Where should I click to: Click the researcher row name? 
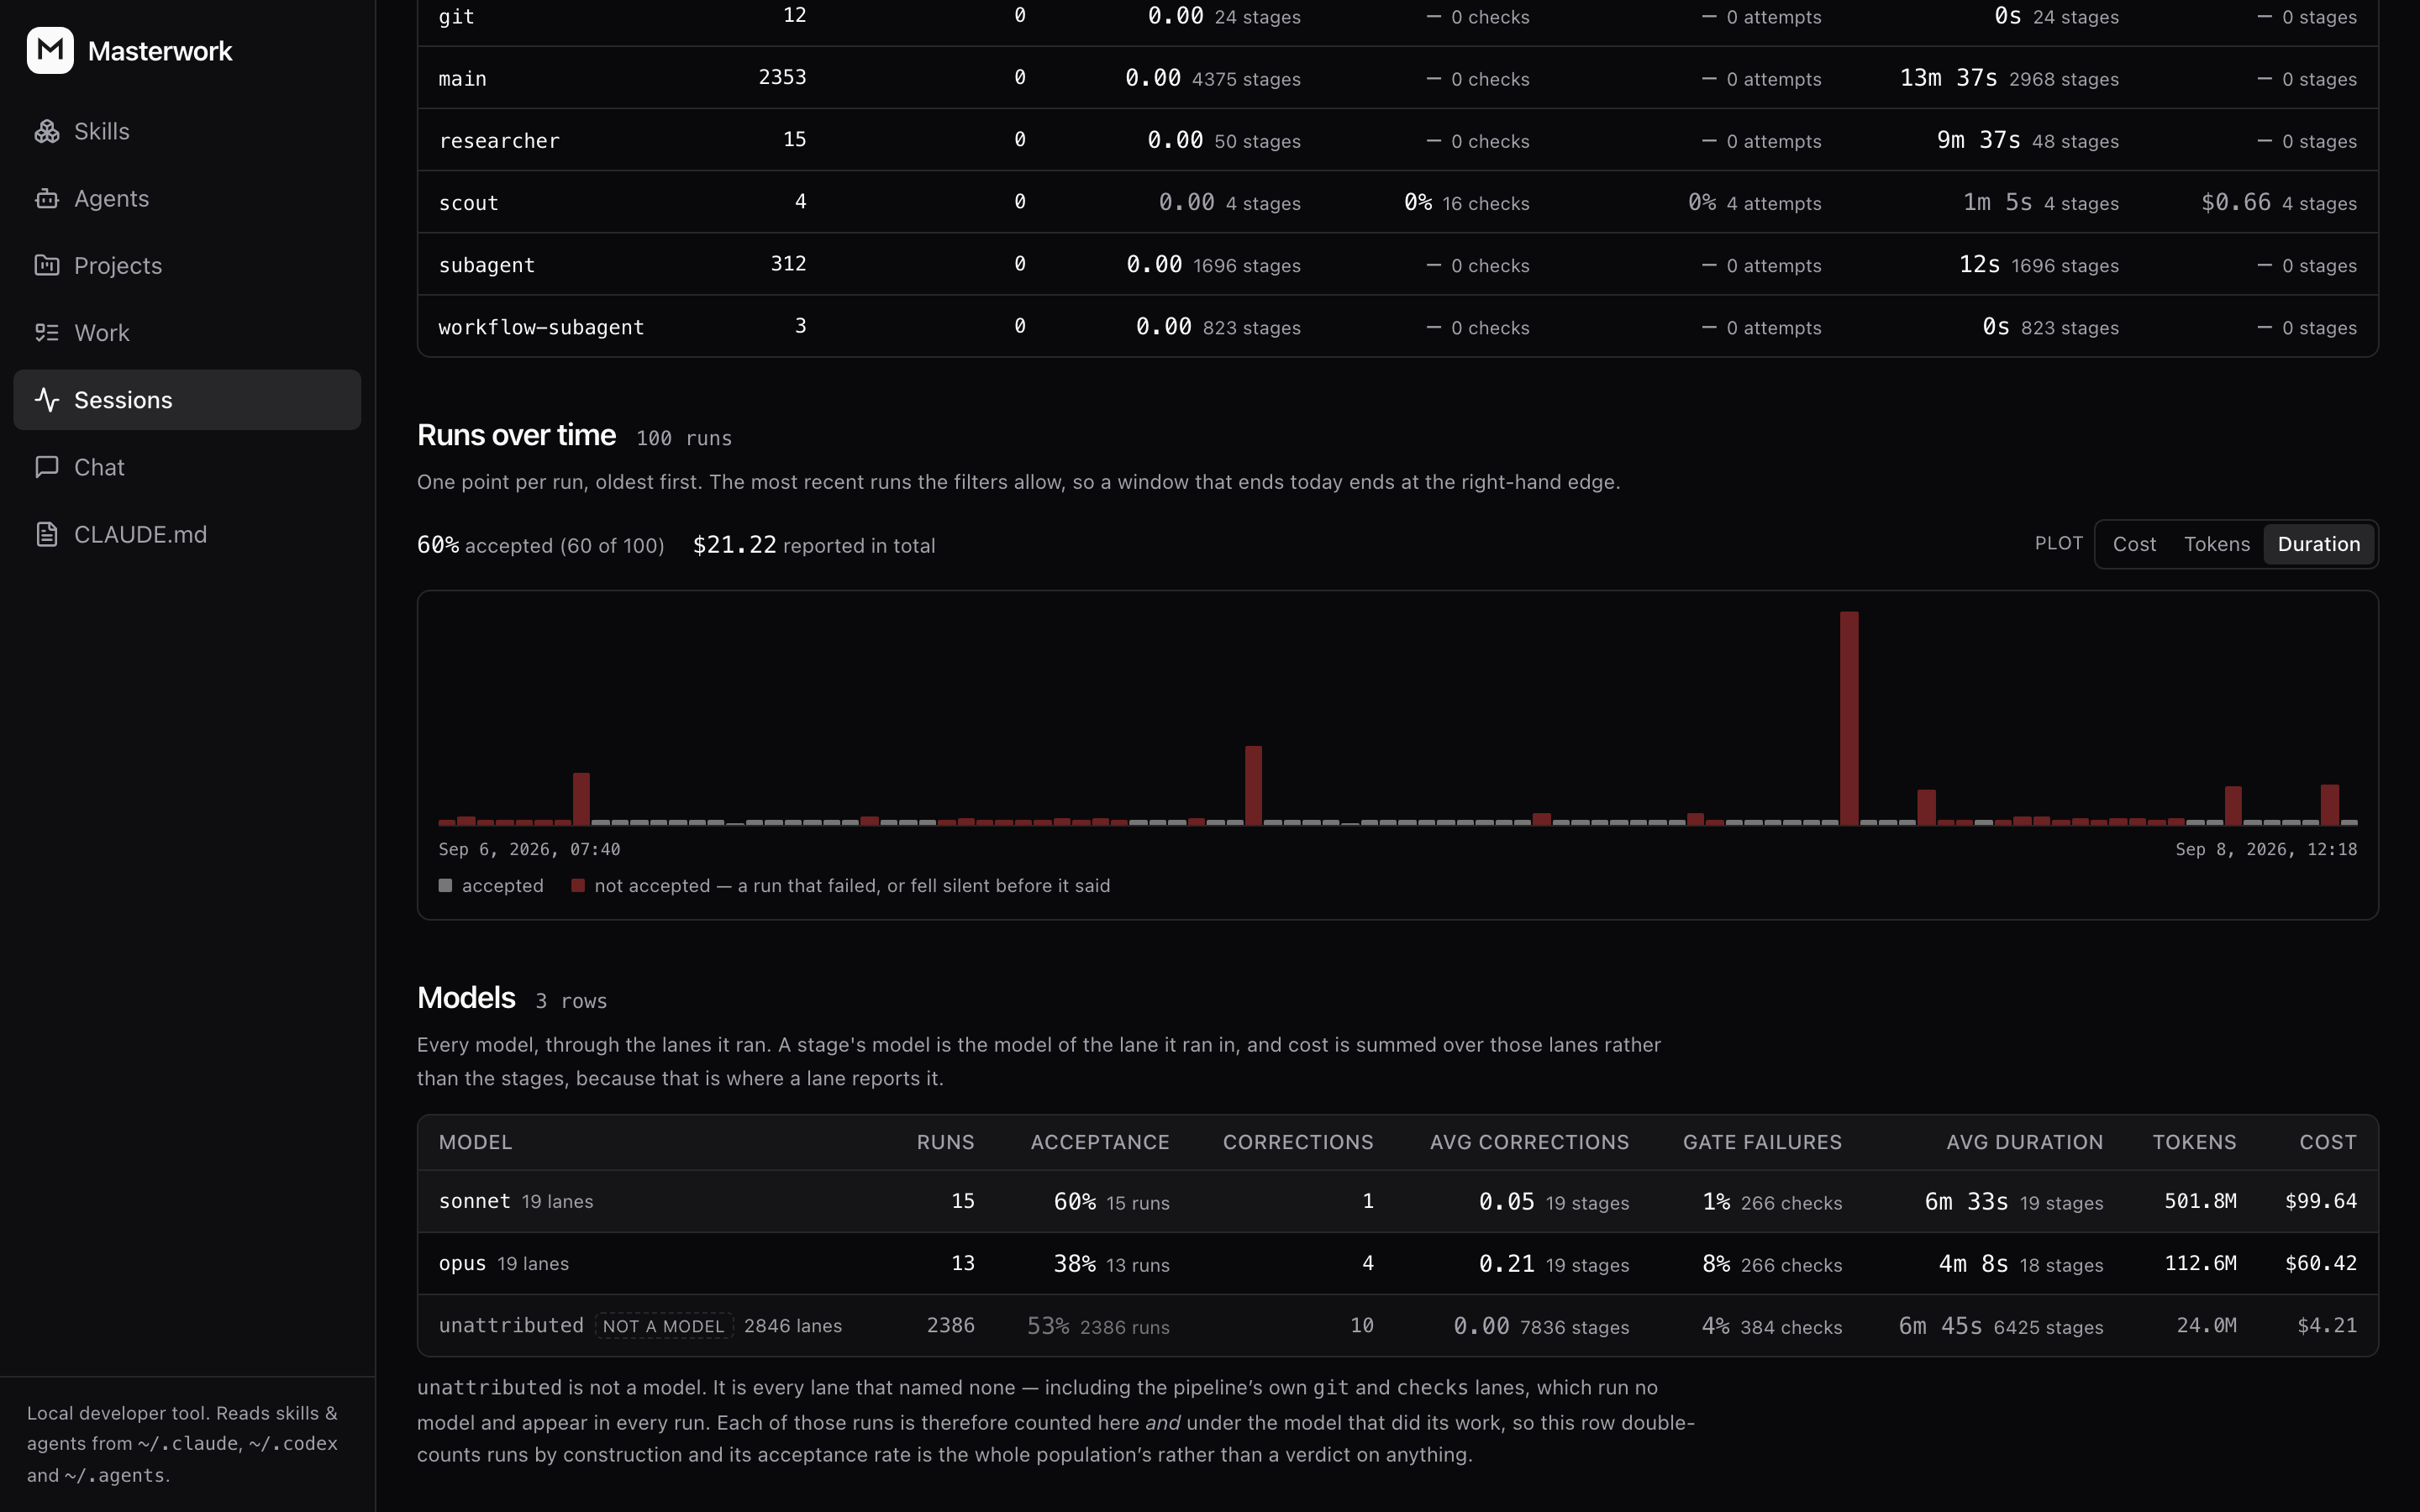click(x=499, y=141)
